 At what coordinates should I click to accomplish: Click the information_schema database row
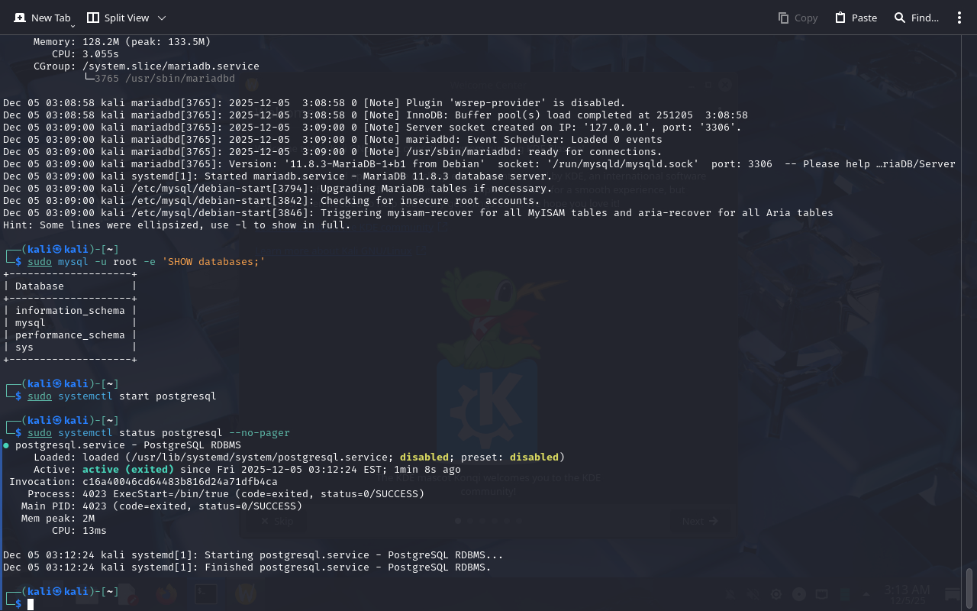(69, 311)
